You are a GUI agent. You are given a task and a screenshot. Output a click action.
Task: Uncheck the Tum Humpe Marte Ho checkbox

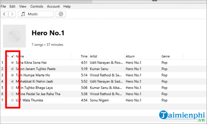tap(12, 75)
